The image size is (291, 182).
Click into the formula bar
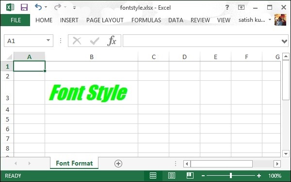coord(202,41)
